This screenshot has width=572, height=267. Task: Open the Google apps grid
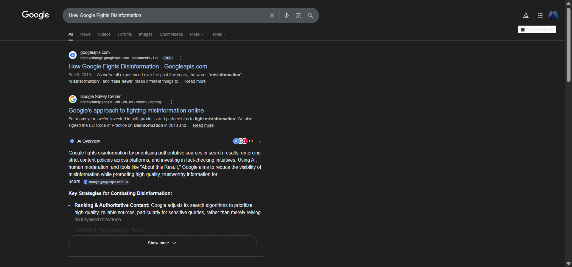540,15
